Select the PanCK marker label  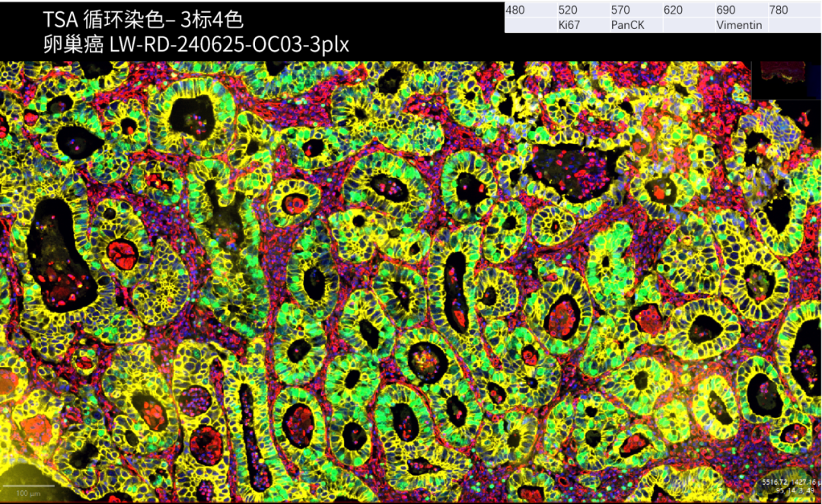pyautogui.click(x=627, y=24)
